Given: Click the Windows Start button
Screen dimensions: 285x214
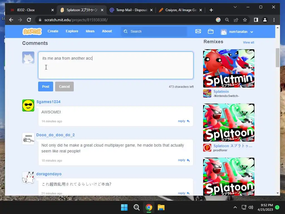Looking at the screenshot, I should [124, 207].
